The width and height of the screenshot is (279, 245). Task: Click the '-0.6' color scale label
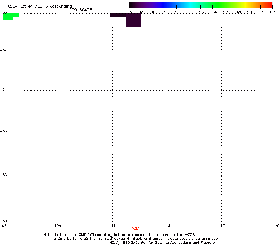point(213,12)
